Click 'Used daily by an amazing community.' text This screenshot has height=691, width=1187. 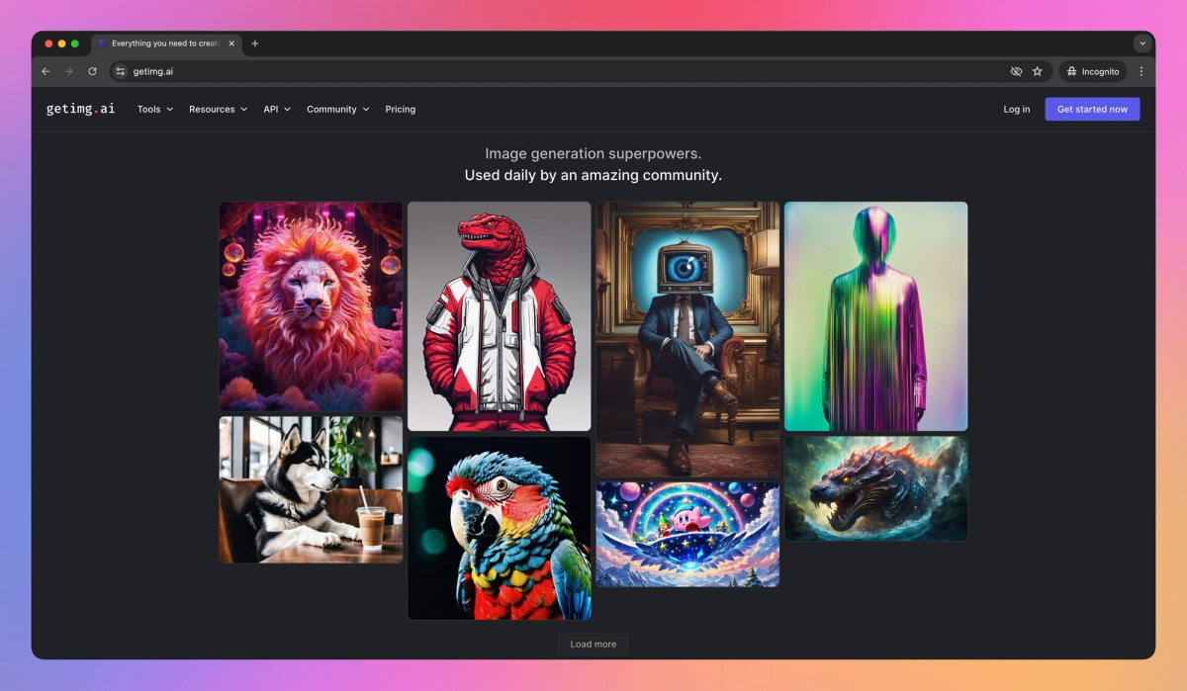click(593, 175)
